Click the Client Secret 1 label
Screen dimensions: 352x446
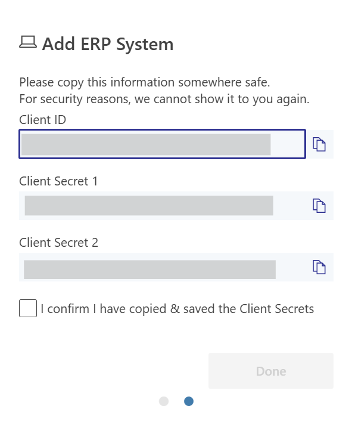point(58,181)
